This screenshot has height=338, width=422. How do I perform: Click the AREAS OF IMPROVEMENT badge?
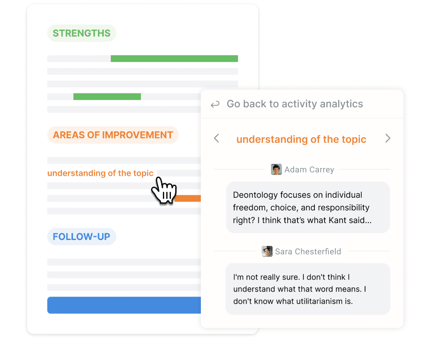click(x=113, y=135)
